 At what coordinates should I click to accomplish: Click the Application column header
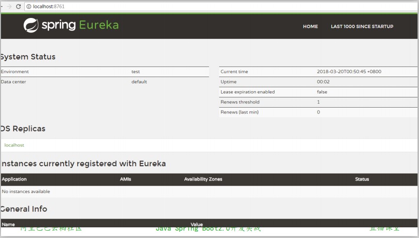coord(14,179)
